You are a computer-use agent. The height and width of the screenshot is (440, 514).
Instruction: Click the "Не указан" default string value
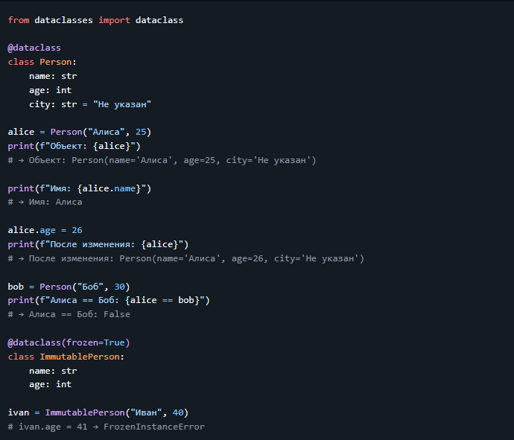[122, 104]
